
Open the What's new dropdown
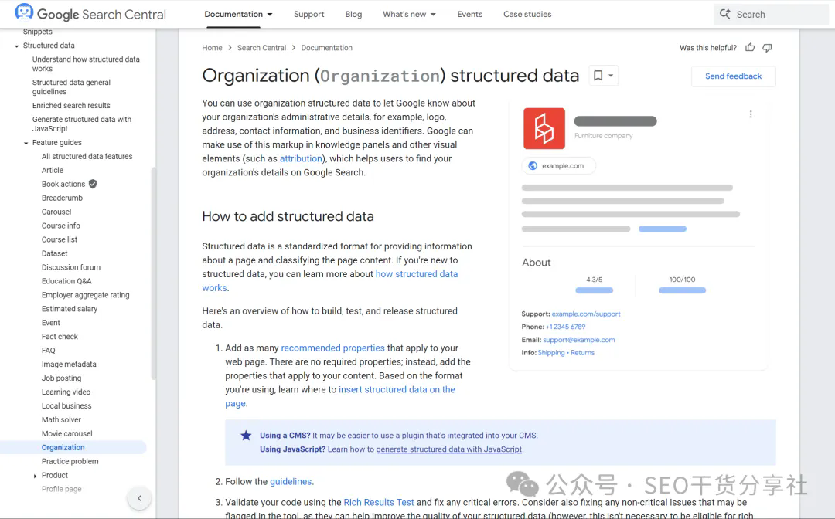(410, 15)
